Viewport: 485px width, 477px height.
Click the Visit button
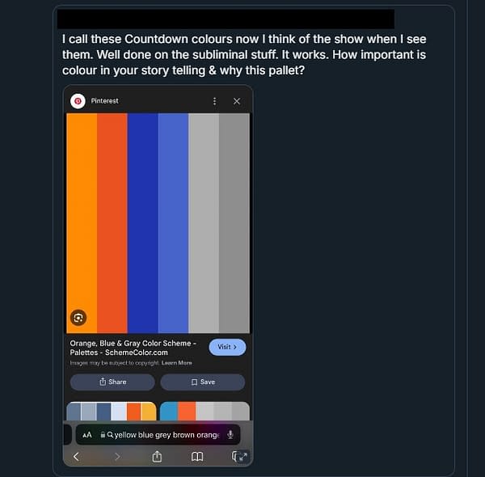tap(227, 347)
